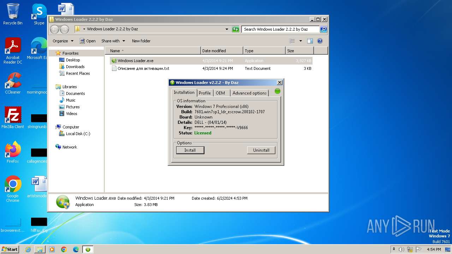Open the Start menu
The height and width of the screenshot is (254, 452).
click(x=10, y=249)
